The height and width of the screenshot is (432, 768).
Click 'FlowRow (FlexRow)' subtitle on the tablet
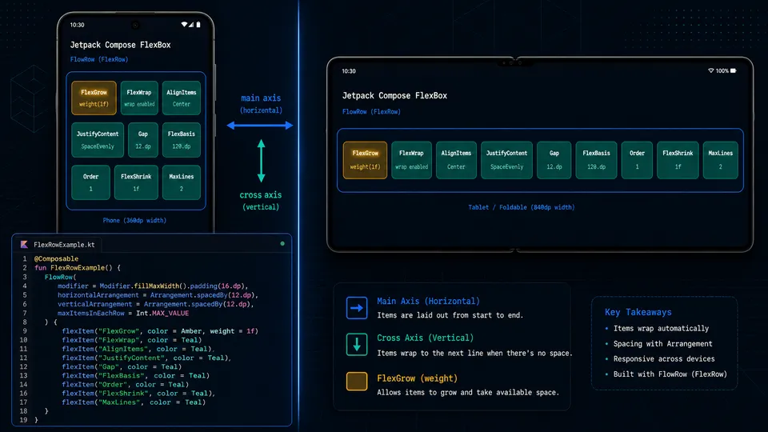tap(371, 112)
